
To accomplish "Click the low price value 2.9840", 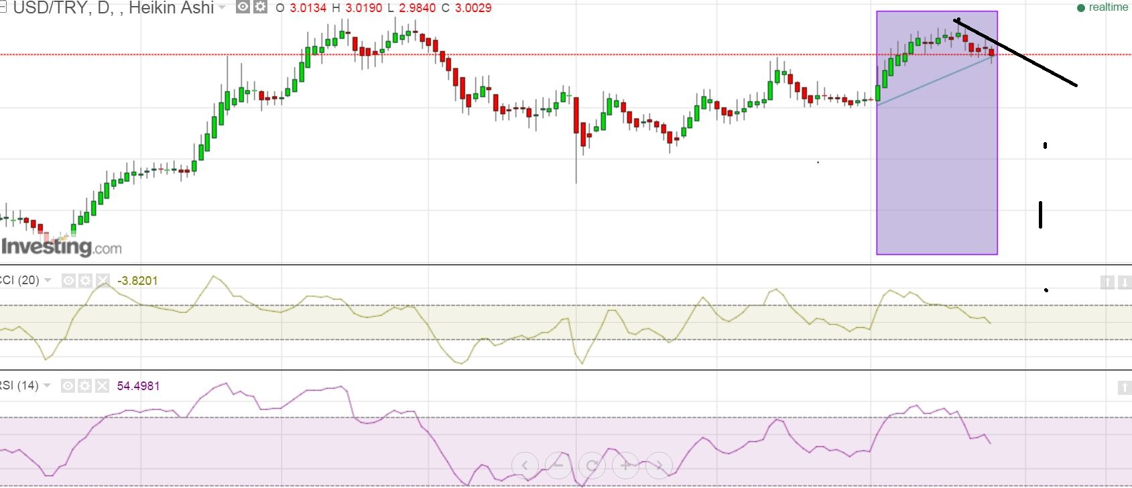I will [418, 8].
